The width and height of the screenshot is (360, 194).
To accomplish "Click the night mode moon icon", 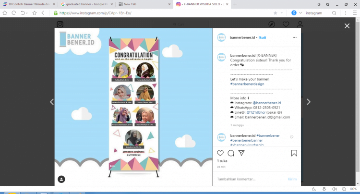I will [x=314, y=189].
